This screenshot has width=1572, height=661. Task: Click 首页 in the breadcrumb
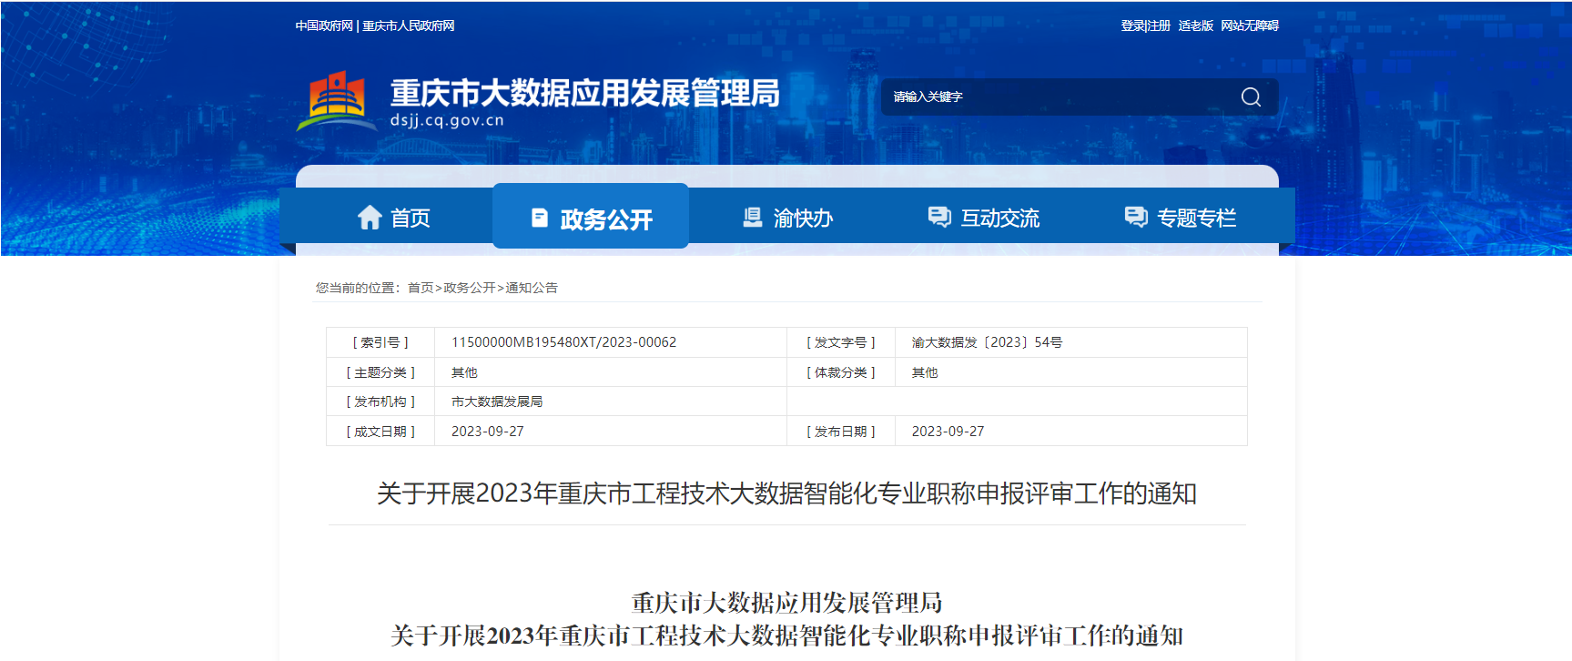click(420, 288)
